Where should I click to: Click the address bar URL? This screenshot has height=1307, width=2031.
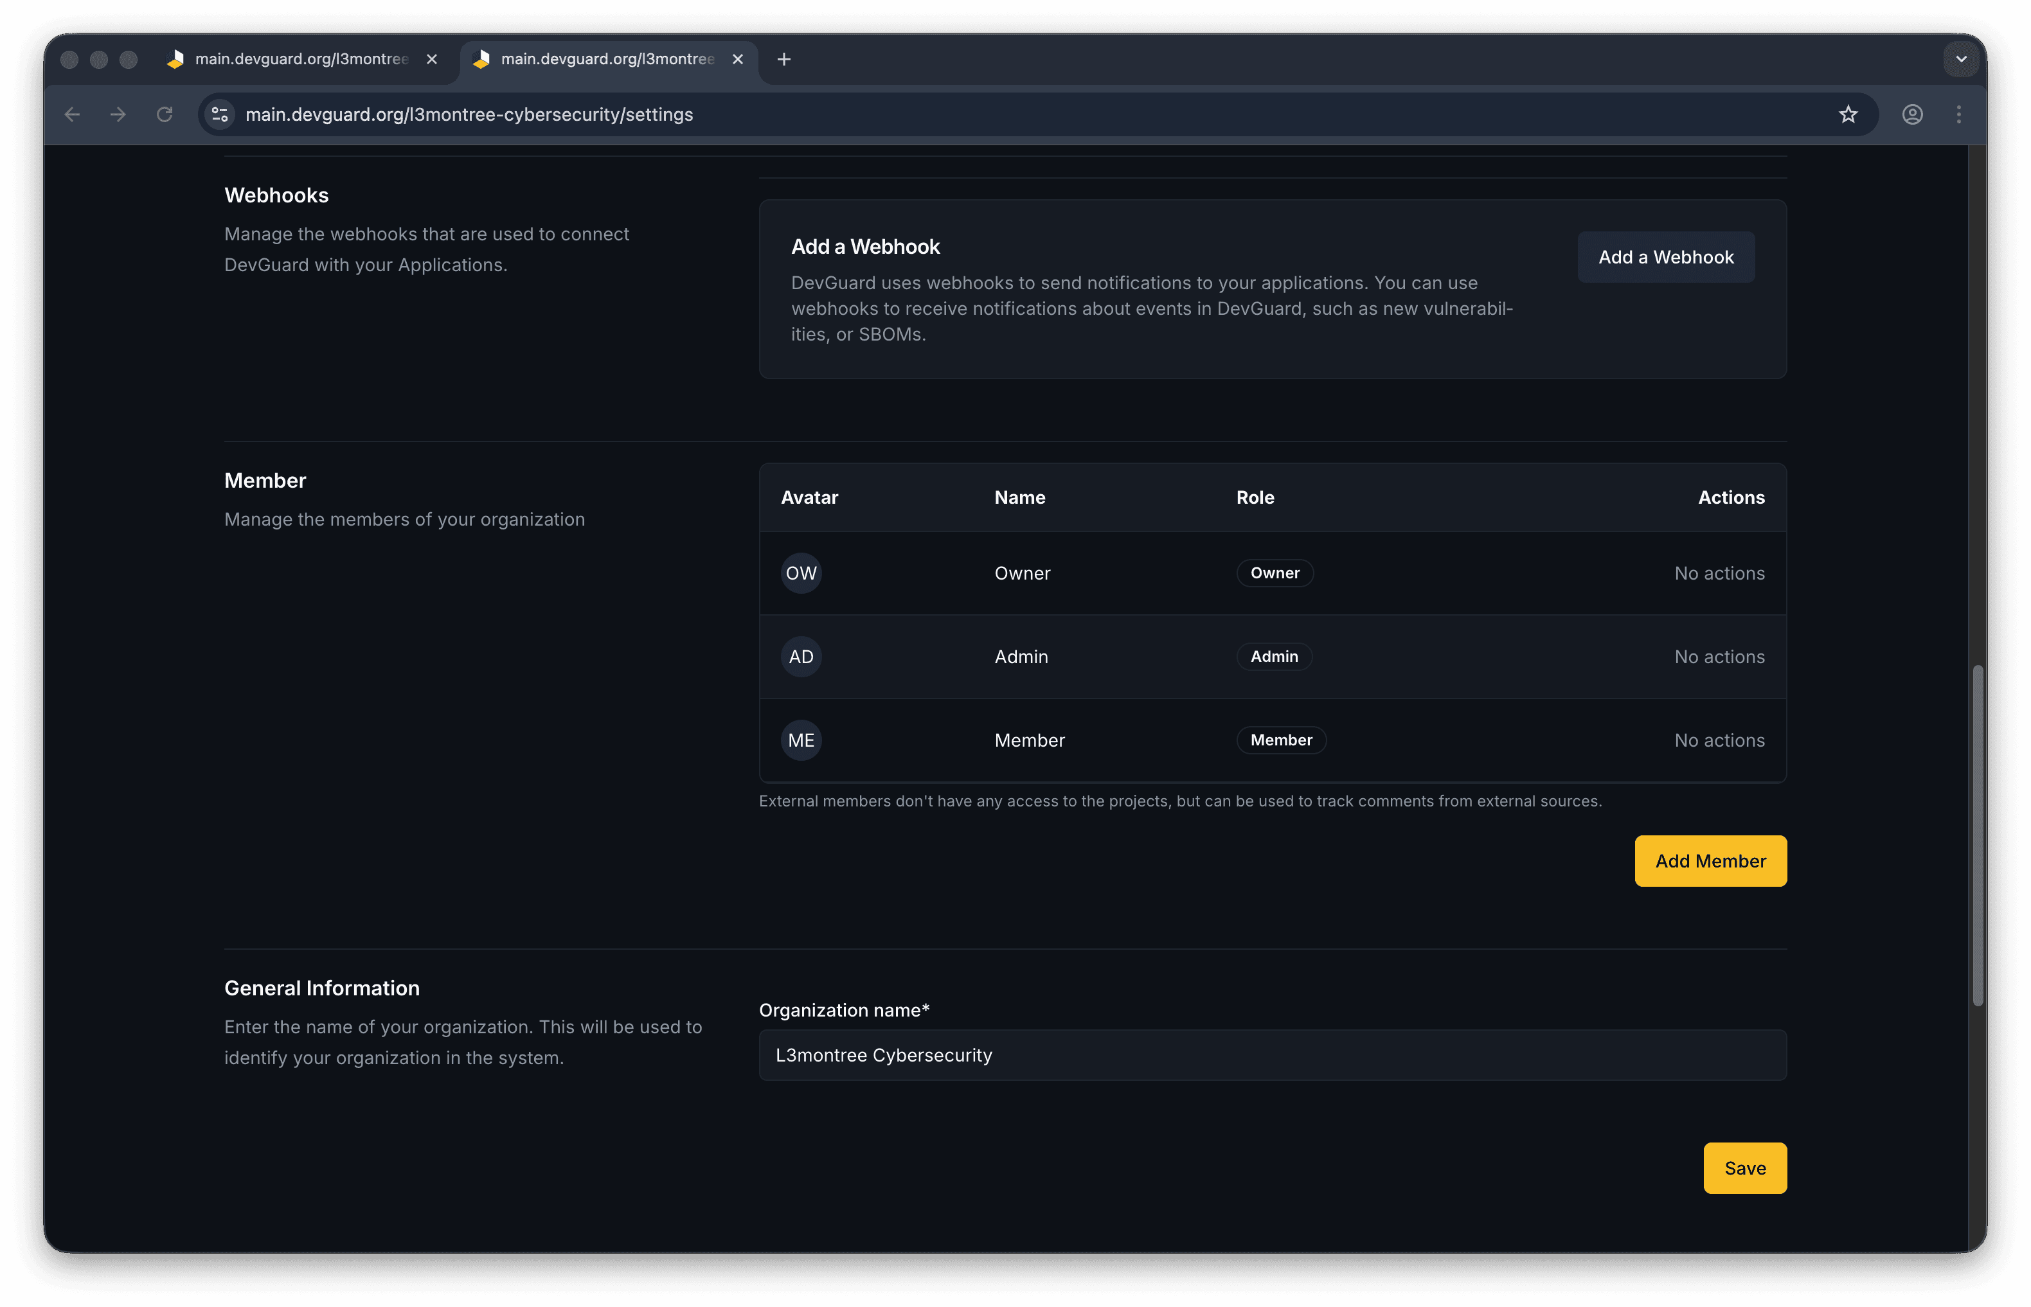click(x=469, y=114)
